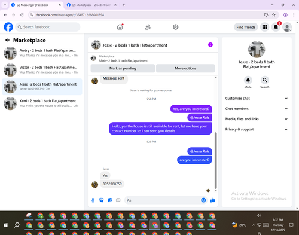Click install app icon in address bar
The image size is (299, 235).
click(266, 15)
